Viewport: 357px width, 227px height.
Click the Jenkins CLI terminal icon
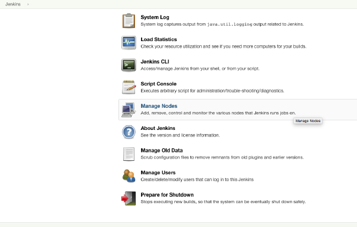(129, 65)
